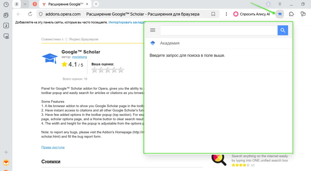Open the browser hamburger menu
The height and width of the screenshot is (171, 311).
point(280,4)
